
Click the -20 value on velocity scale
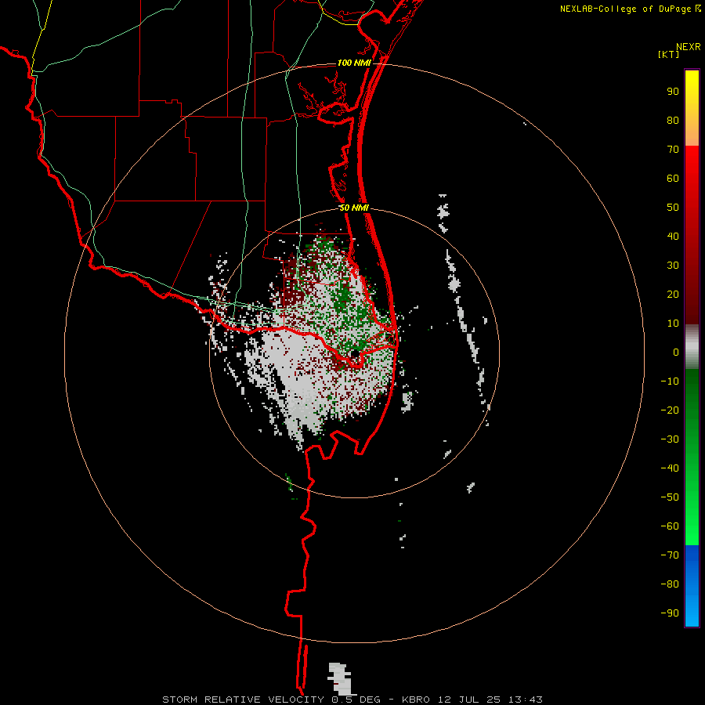(x=670, y=410)
